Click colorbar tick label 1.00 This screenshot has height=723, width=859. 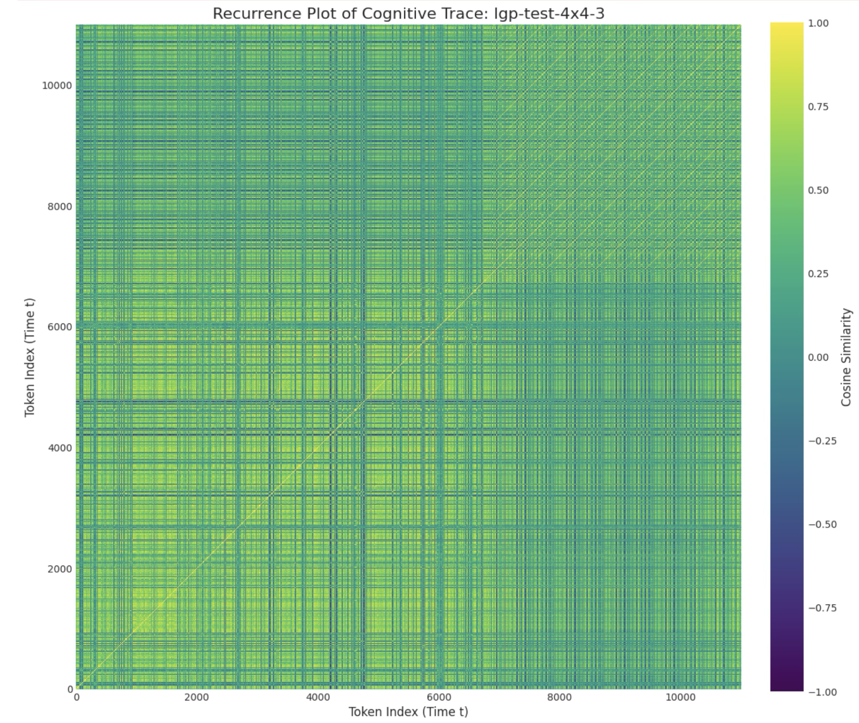(x=818, y=23)
